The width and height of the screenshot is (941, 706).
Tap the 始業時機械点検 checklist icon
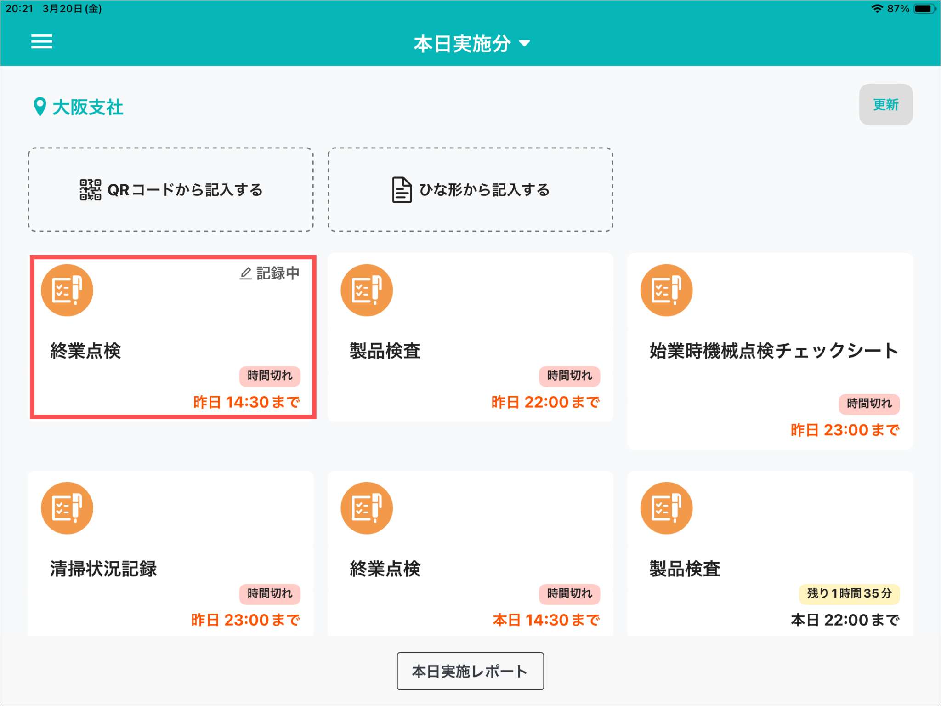666,290
